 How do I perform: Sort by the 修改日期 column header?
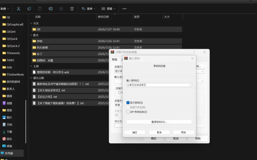tap(103, 17)
